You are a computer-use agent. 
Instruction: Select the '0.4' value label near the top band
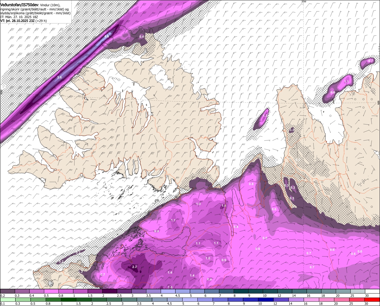[142, 37]
